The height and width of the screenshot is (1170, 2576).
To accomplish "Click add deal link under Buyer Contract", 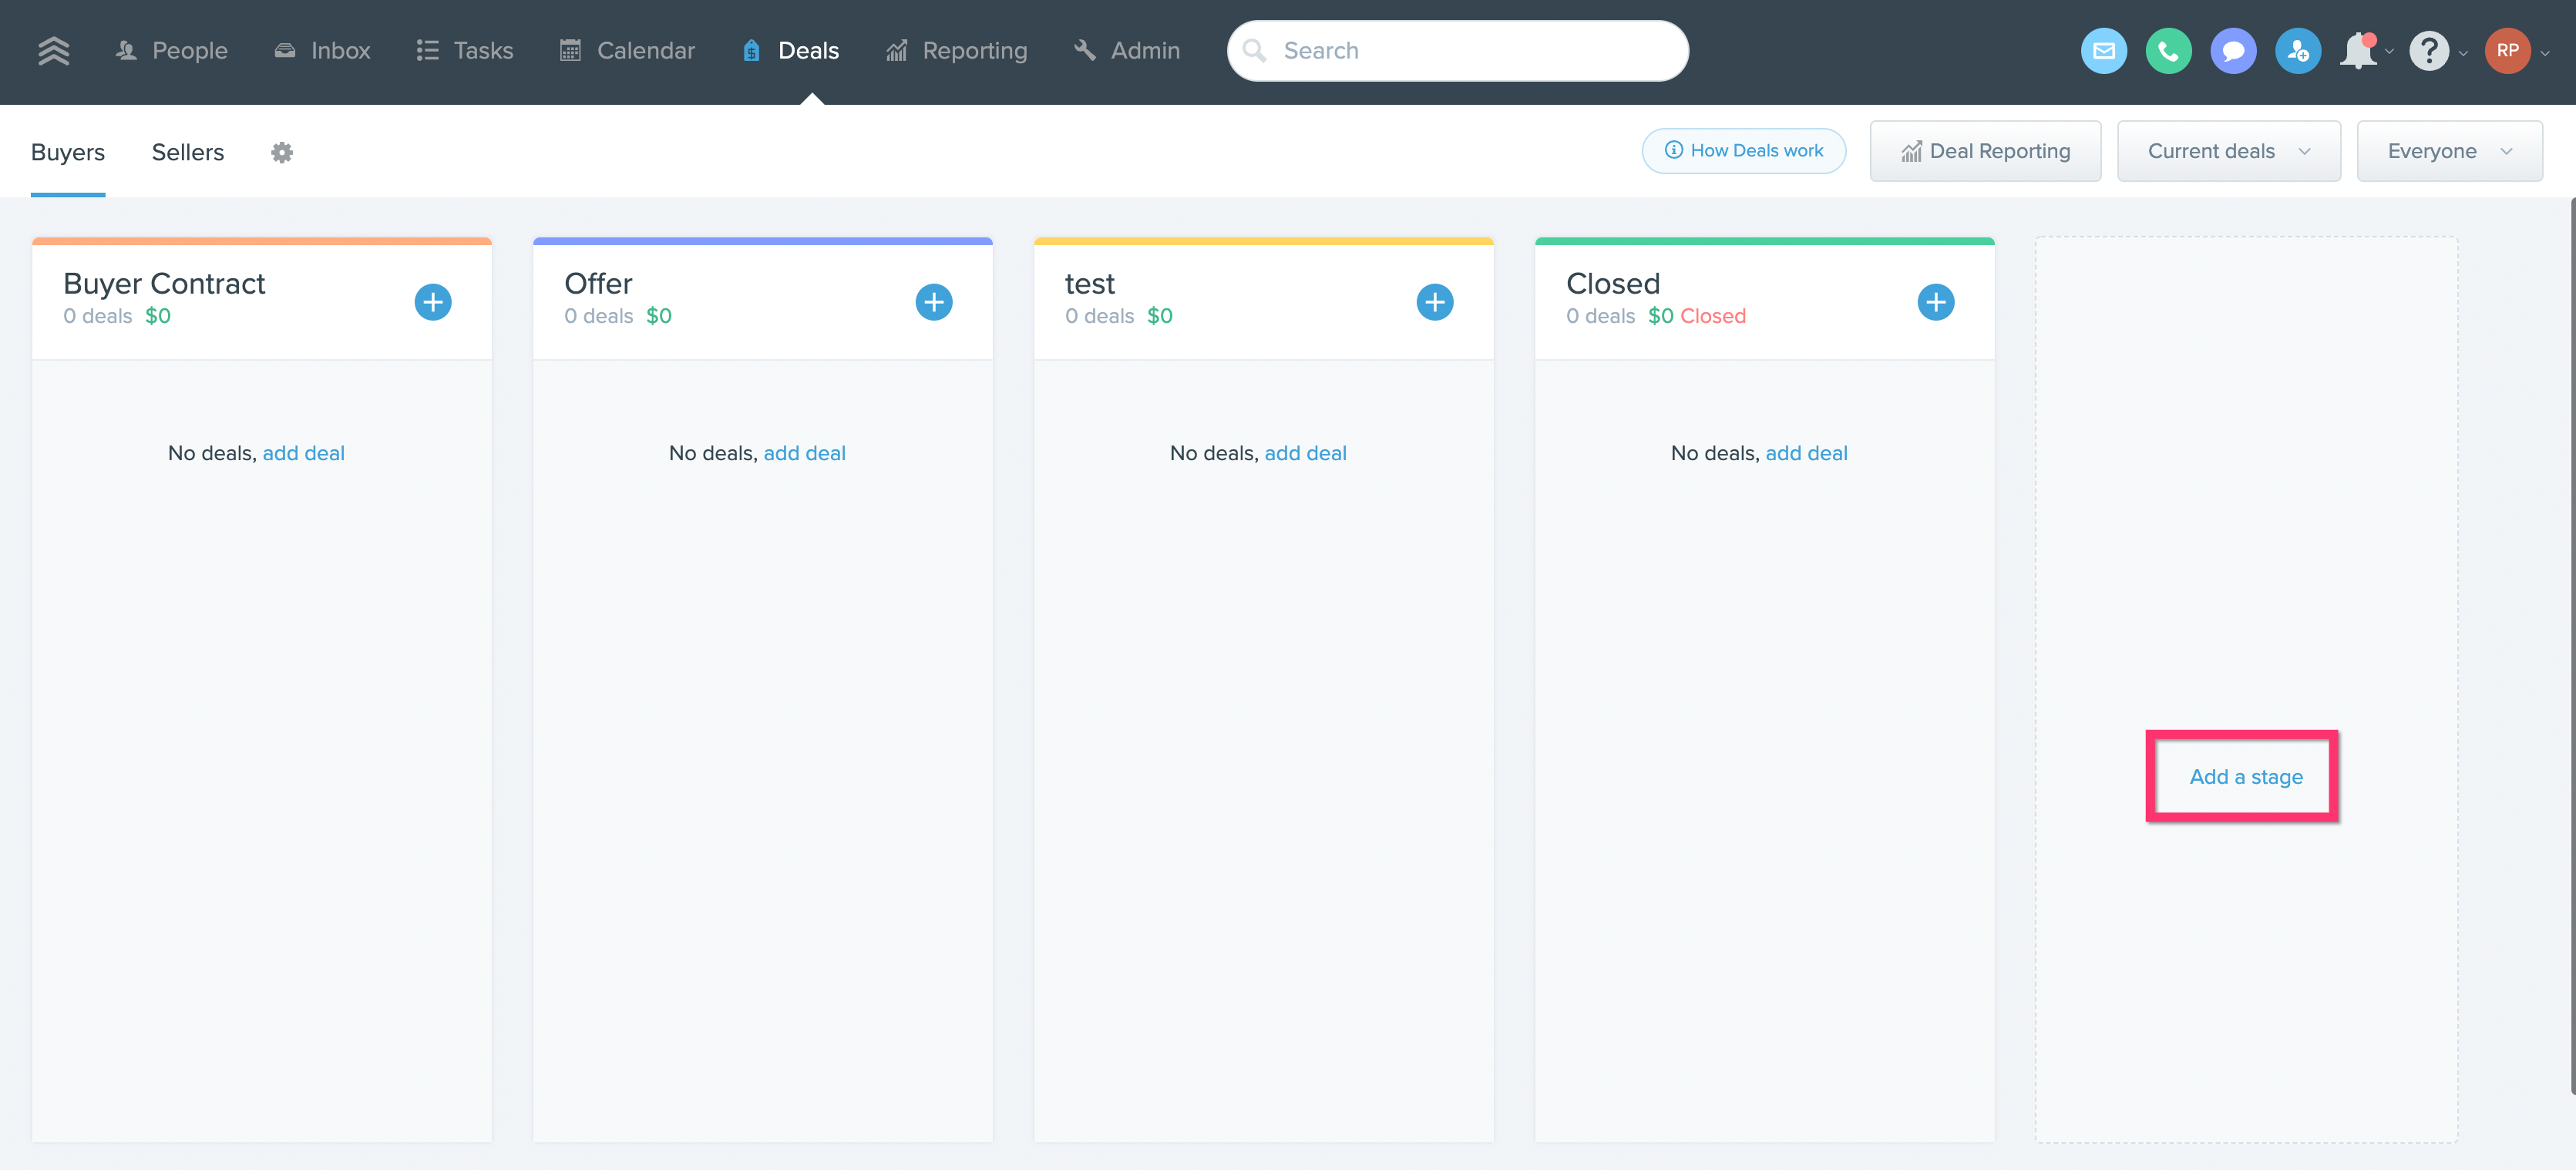I will pos(303,453).
